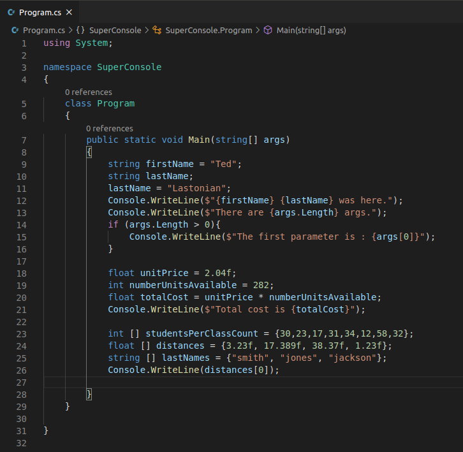Click the chevron after SuperConsole.Program breadcrumb
The width and height of the screenshot is (463, 452).
pyautogui.click(x=258, y=30)
